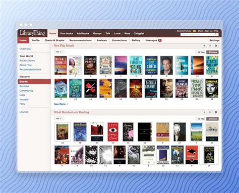Close the Hot This Month module
Screen dimensions: 239x193
[210, 45]
